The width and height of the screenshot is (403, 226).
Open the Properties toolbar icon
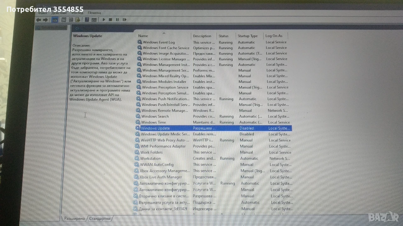click(64, 20)
